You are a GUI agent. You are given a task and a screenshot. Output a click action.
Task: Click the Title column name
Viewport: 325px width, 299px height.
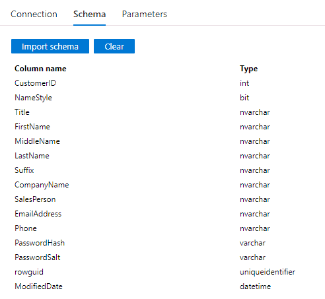[x=22, y=112]
